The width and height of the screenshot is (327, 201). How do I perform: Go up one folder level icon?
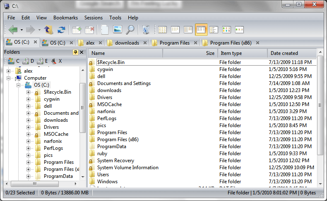tap(48, 30)
